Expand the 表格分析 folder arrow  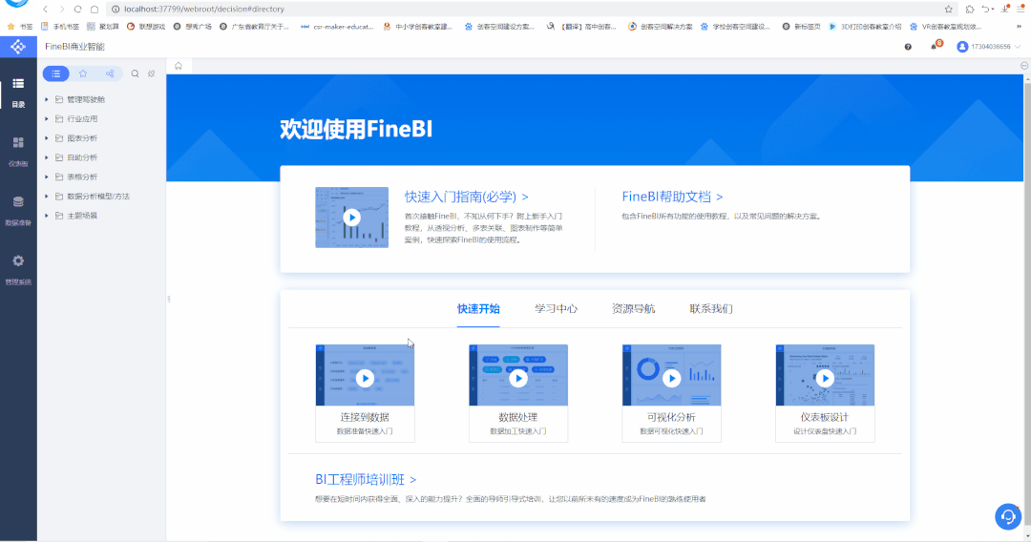click(x=47, y=177)
